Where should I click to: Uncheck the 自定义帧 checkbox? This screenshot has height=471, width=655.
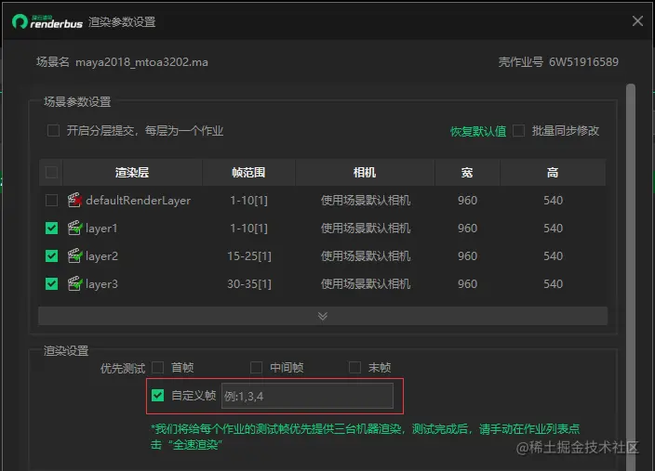click(x=157, y=395)
